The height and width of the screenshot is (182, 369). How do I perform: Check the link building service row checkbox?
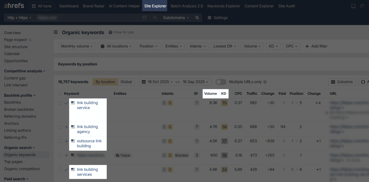click(x=60, y=103)
